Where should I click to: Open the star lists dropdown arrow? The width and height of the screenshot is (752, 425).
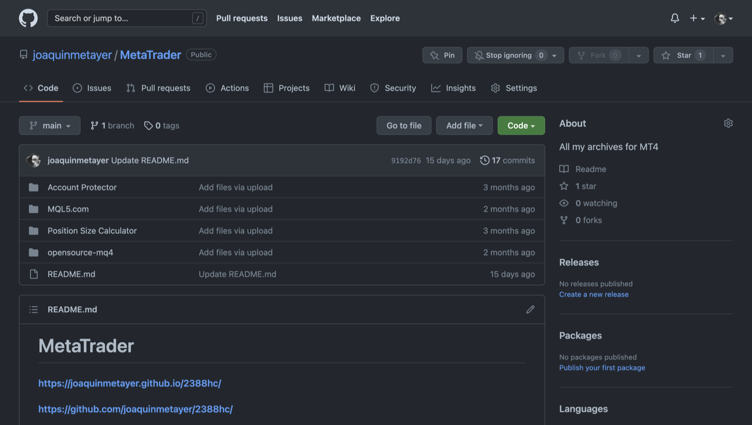click(723, 56)
